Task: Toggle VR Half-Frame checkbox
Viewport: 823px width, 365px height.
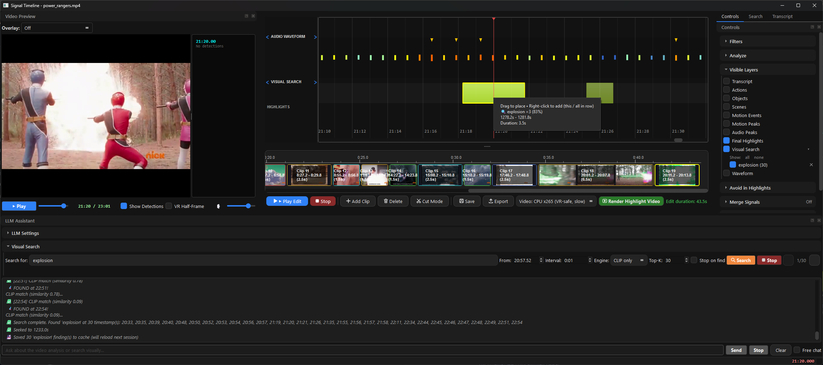Action: click(169, 206)
